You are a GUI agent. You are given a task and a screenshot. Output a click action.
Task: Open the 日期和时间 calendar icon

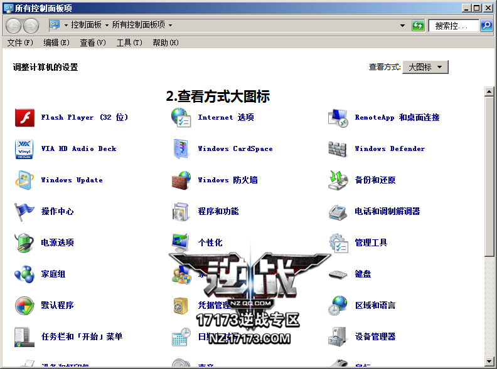(181, 336)
